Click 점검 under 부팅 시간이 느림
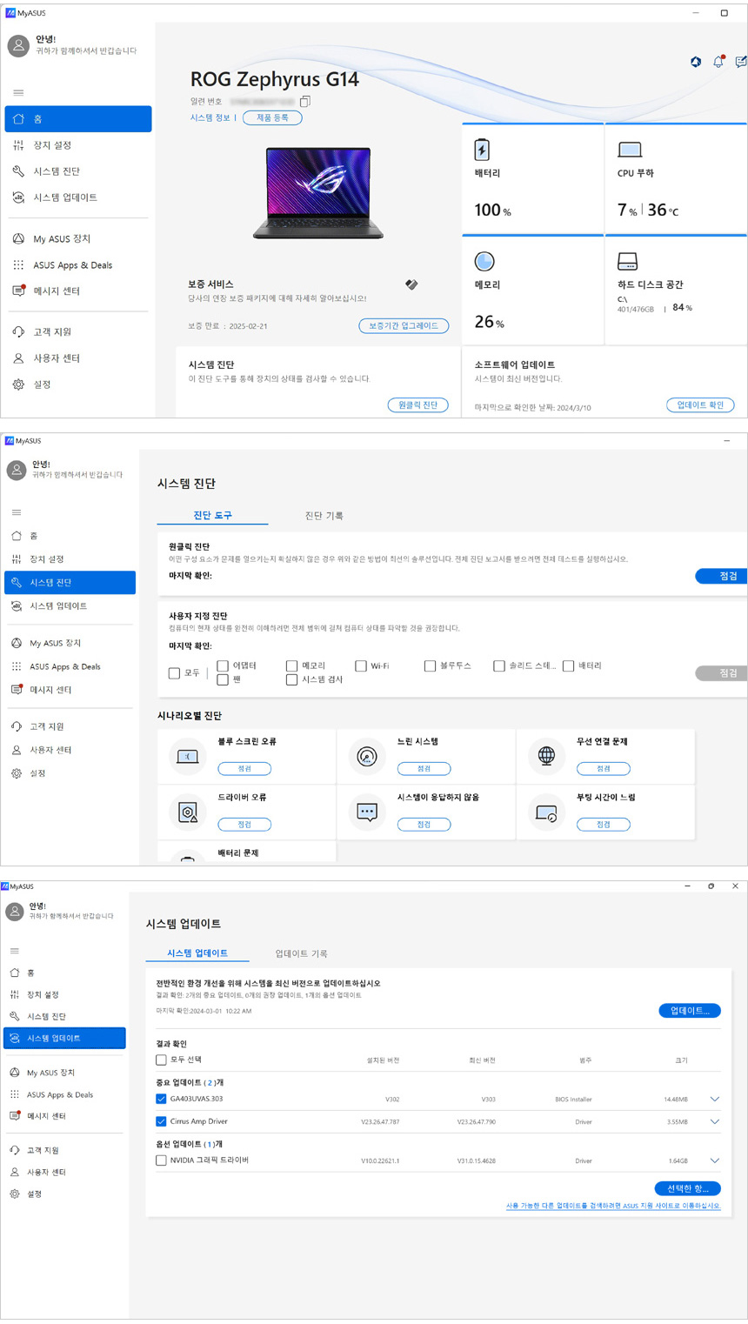748x1324 pixels. 604,825
